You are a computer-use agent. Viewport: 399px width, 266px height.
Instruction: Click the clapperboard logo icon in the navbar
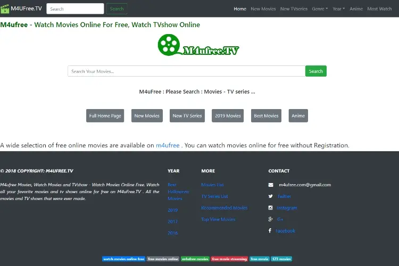pyautogui.click(x=5, y=9)
